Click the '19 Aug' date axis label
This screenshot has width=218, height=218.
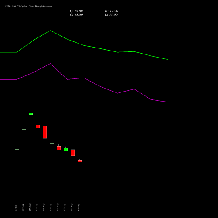tap(78, 208)
